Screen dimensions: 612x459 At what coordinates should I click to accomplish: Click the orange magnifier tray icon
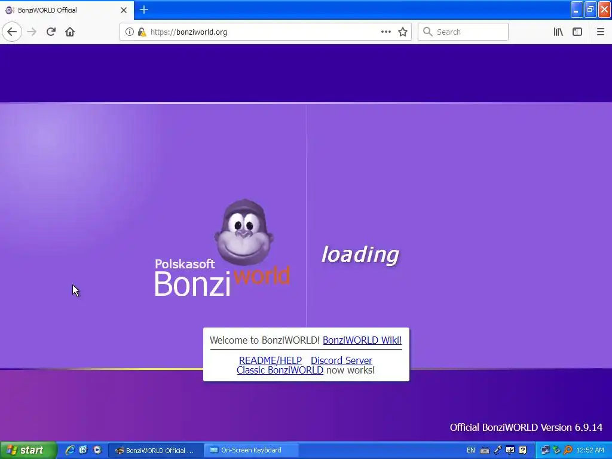(x=568, y=451)
